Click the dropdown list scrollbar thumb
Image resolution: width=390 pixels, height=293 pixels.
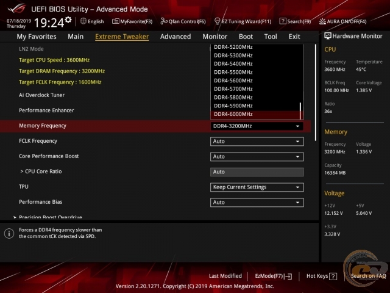[x=300, y=110]
